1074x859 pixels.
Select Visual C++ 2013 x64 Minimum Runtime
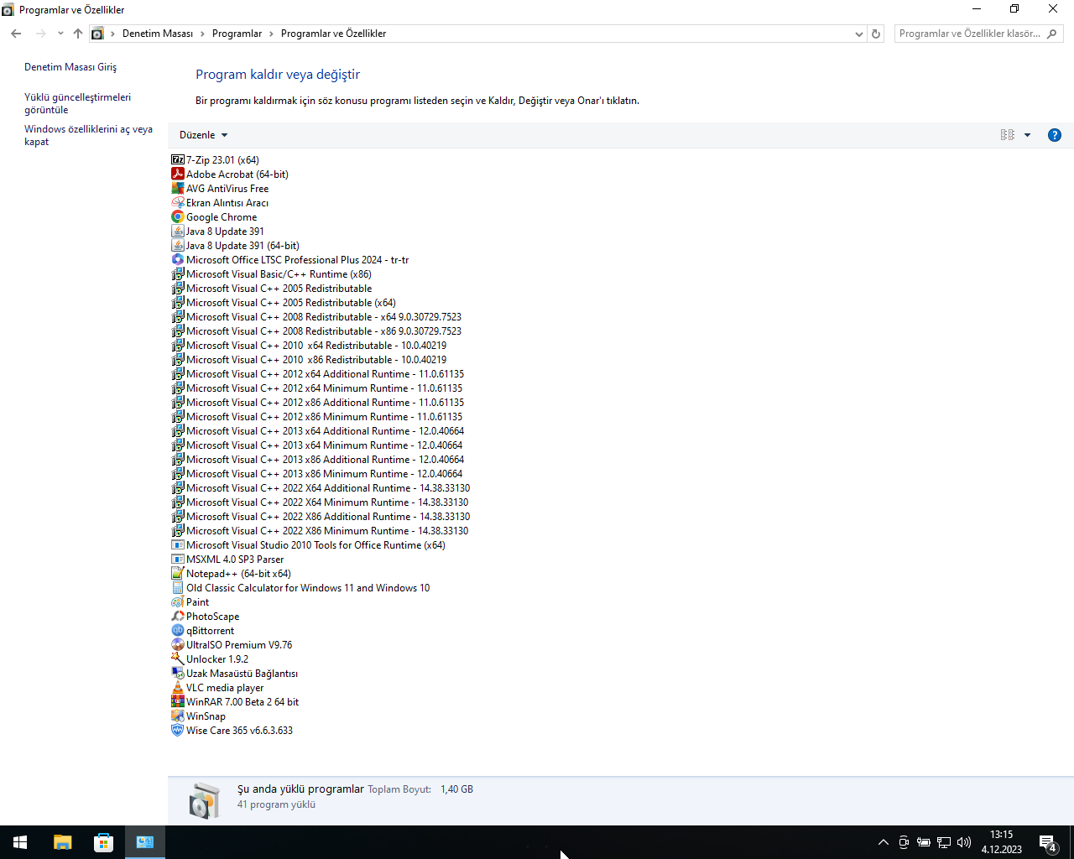316,445
